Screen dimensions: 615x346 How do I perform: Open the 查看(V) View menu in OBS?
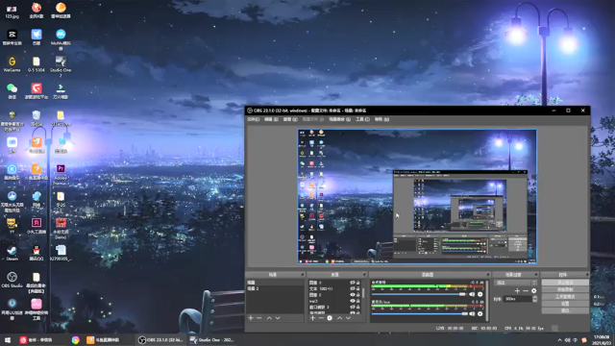[x=290, y=119]
